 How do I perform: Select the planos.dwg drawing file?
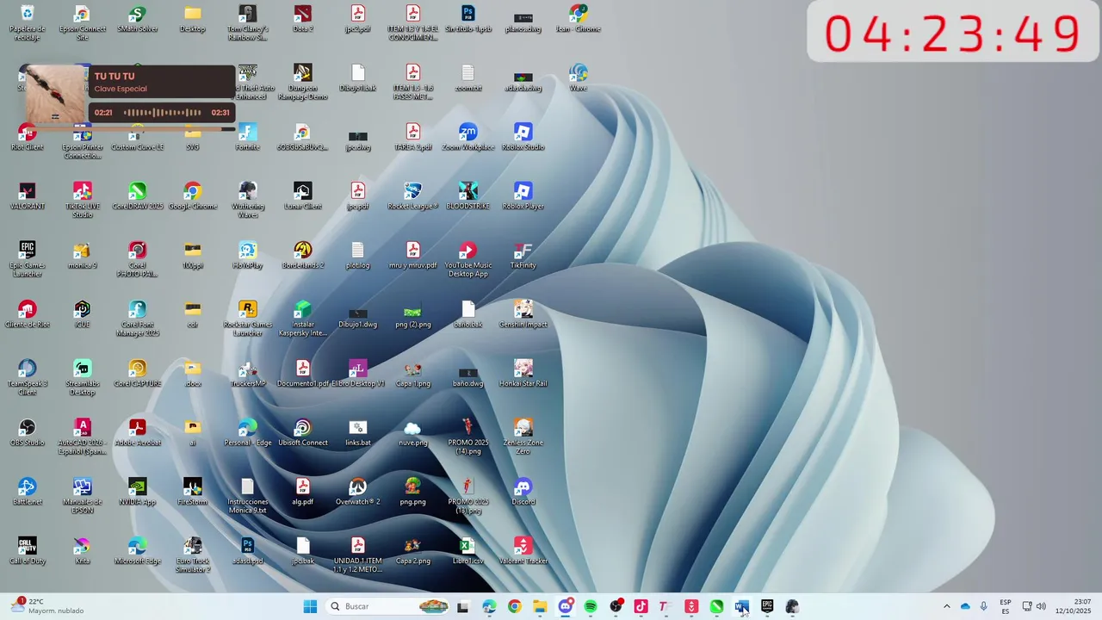[523, 19]
